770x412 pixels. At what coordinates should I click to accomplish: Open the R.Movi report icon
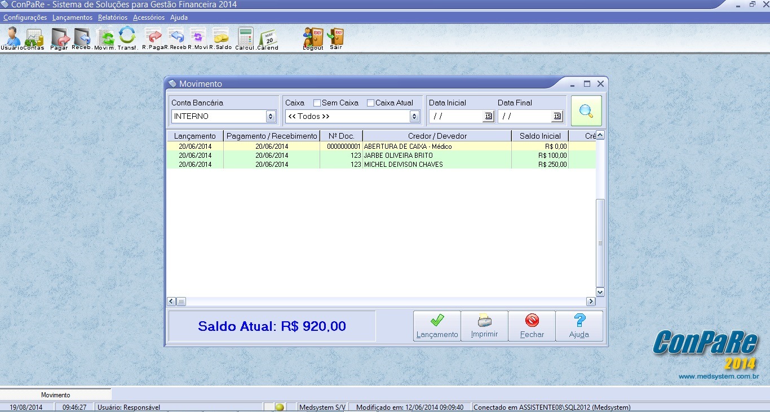(x=198, y=38)
